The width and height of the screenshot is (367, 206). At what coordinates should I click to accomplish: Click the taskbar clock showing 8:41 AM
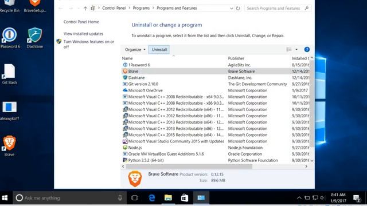click(338, 198)
